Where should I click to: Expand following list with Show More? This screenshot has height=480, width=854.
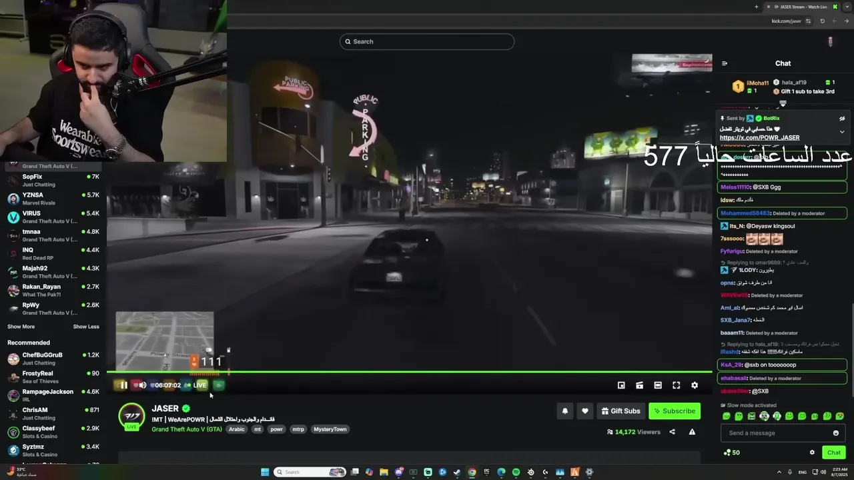21,327
